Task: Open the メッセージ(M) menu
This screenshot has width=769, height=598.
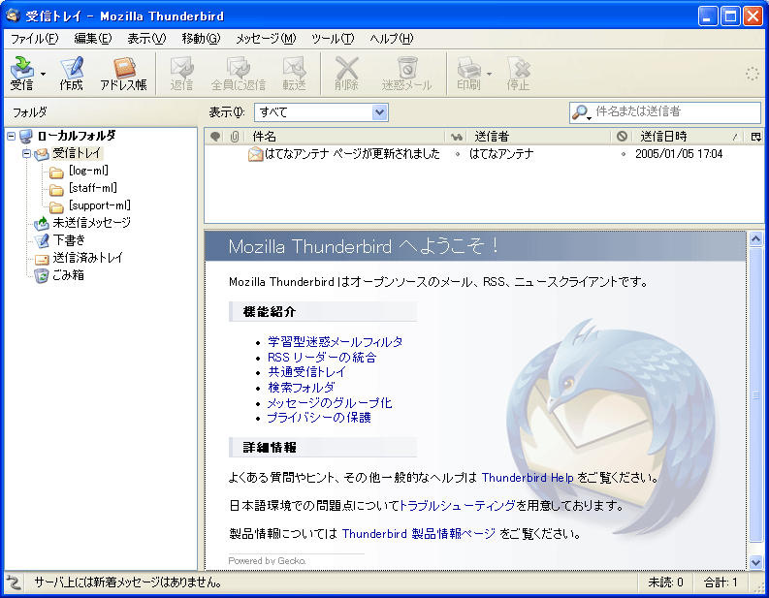Action: pos(265,39)
